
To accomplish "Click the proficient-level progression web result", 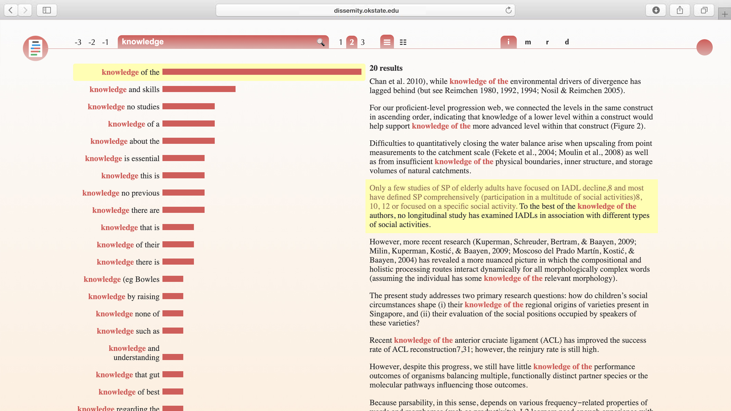I will 511,117.
